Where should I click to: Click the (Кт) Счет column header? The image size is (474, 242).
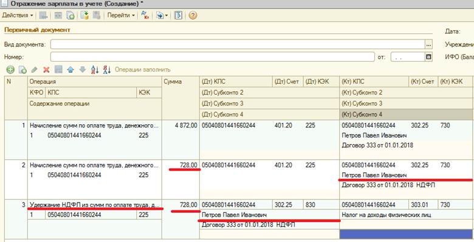point(422,81)
